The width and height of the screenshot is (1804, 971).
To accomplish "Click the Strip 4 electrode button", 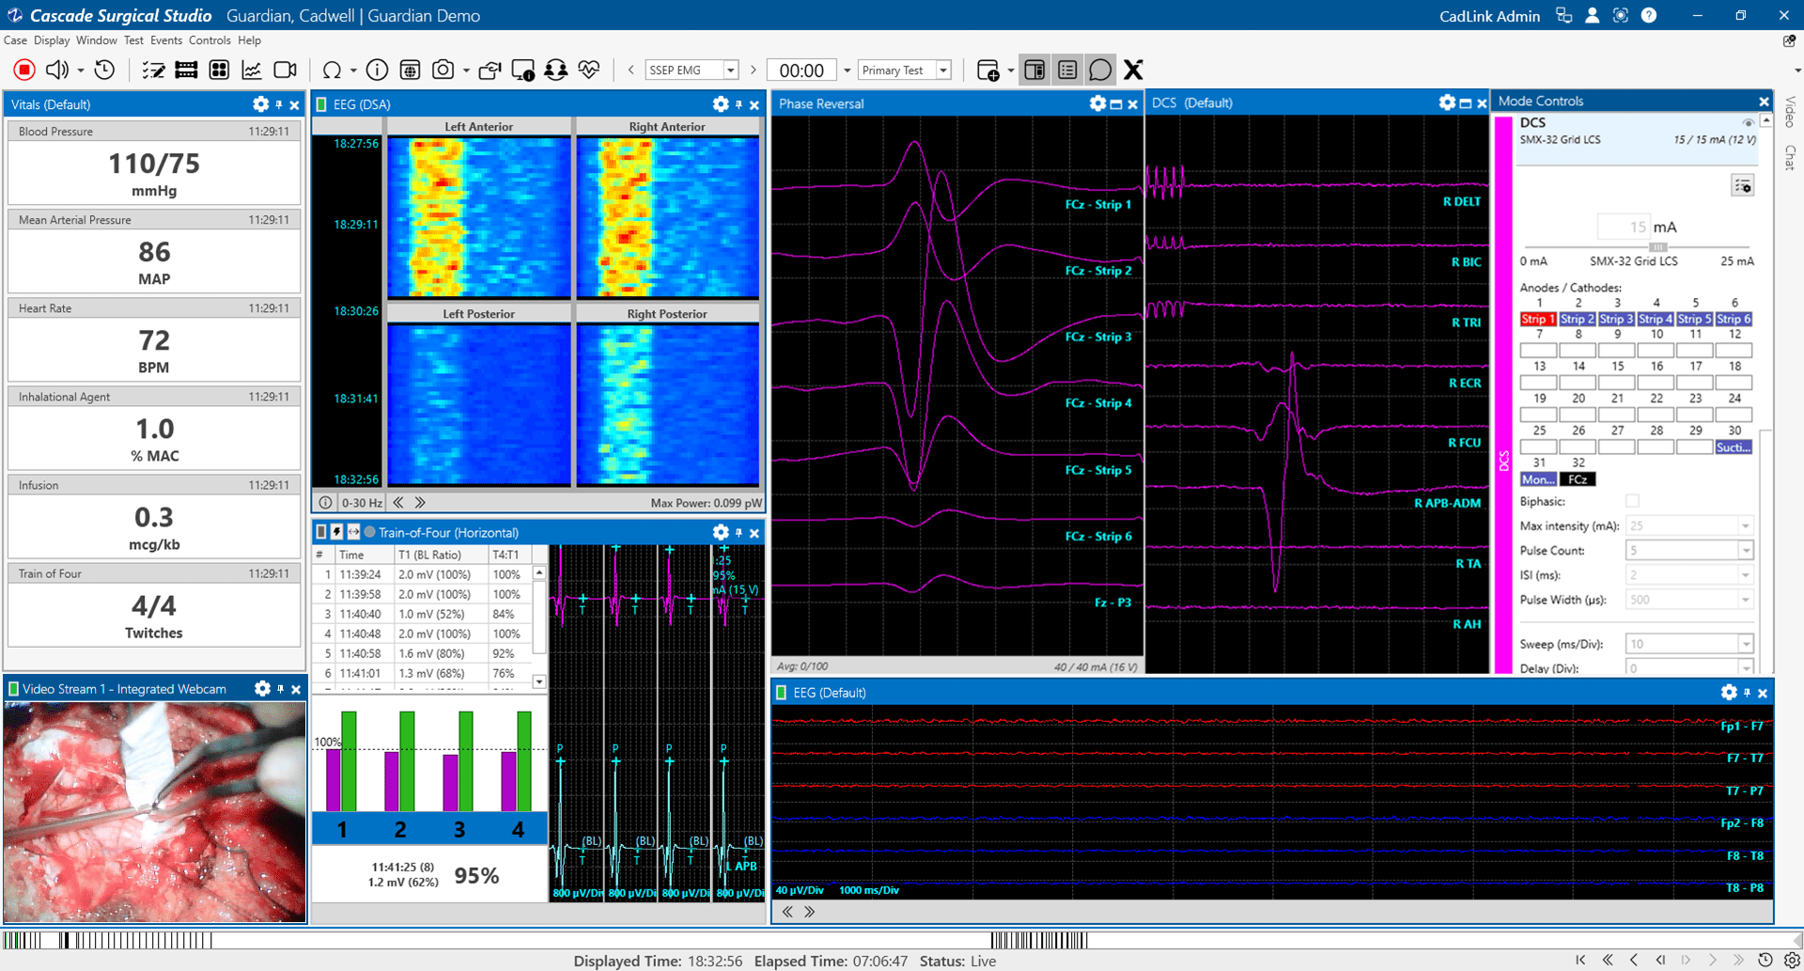I will point(1656,320).
